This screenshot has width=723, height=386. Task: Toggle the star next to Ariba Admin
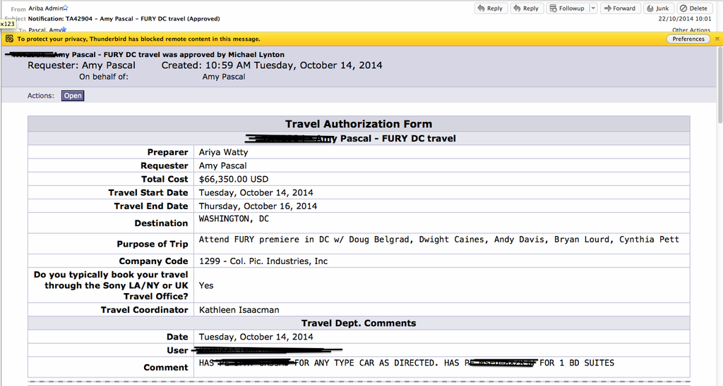66,7
